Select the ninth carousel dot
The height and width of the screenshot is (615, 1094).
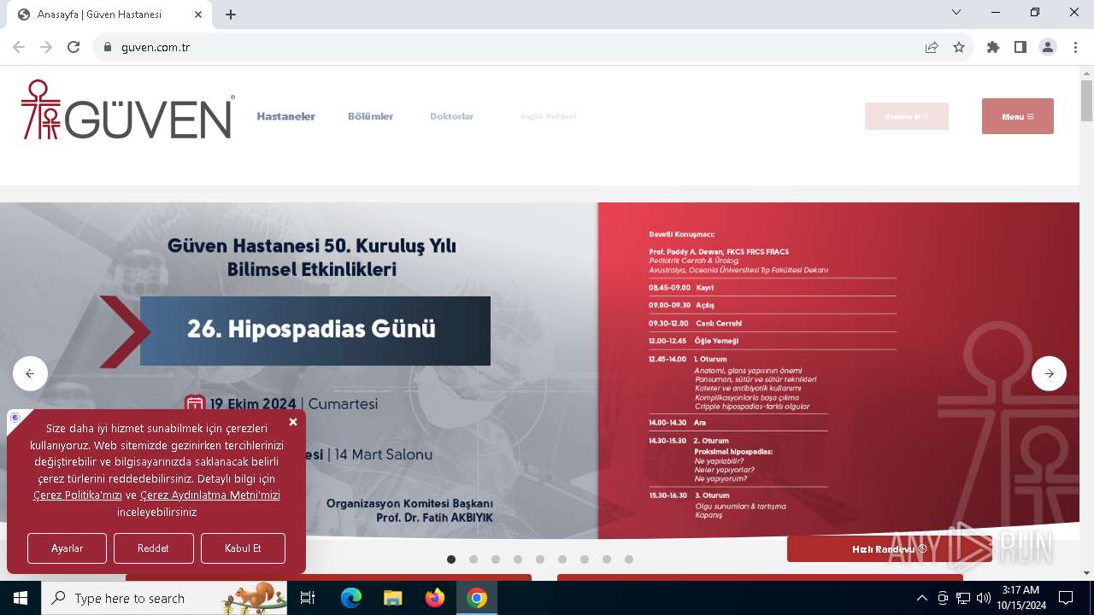point(629,559)
